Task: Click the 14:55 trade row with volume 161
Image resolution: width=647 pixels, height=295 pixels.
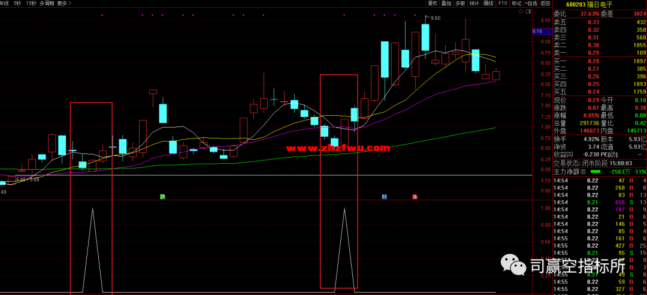Action: (x=600, y=239)
